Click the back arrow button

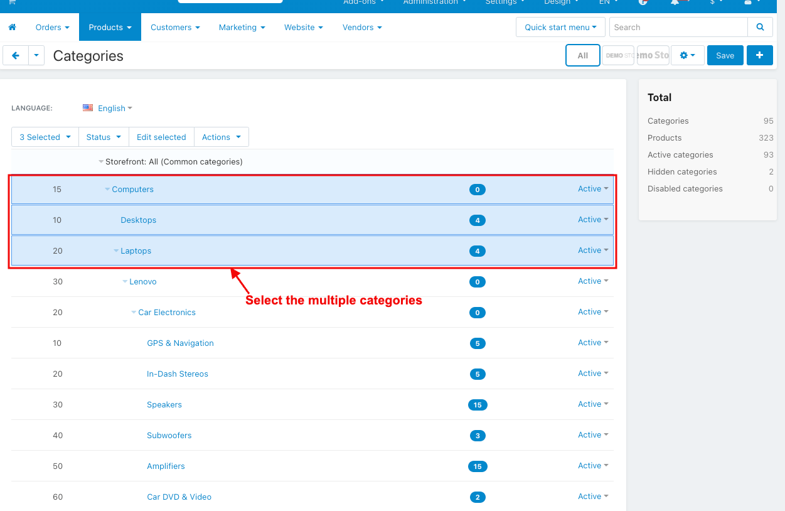16,55
